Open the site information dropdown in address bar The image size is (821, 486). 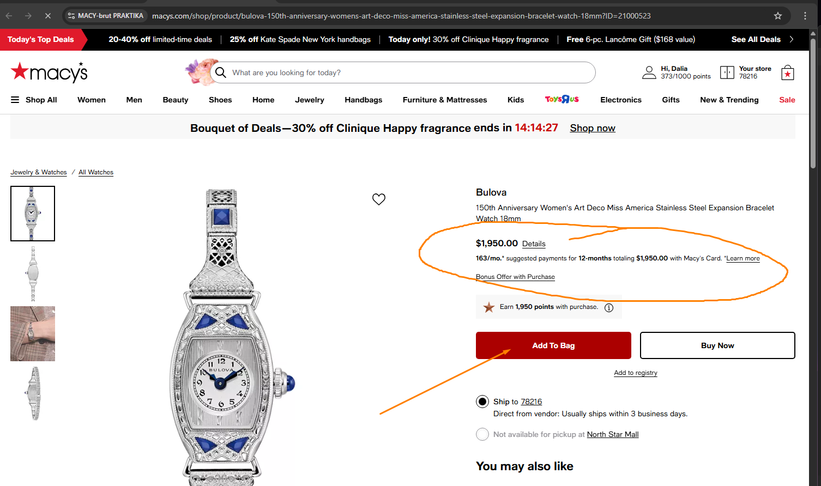71,16
